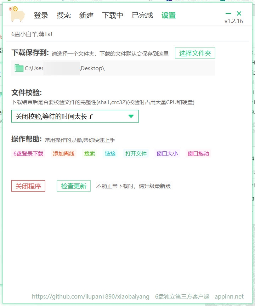The width and height of the screenshot is (255, 306).
Task: Open the GitHub xiaobaiyang link
Action: 90,296
